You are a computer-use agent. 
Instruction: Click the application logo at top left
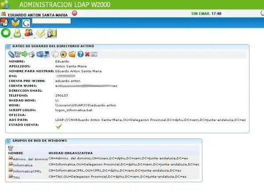tap(4, 4)
